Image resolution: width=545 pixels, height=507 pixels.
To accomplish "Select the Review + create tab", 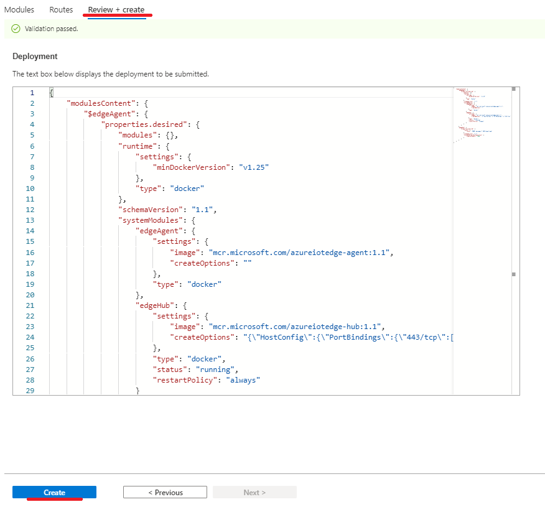I will click(116, 10).
